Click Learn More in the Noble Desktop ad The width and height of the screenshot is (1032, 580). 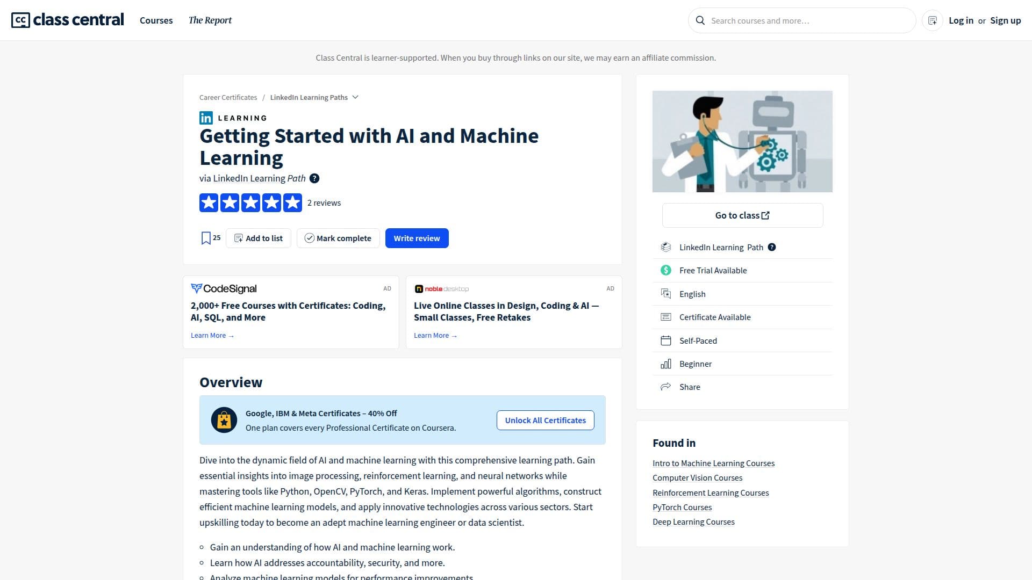click(435, 335)
